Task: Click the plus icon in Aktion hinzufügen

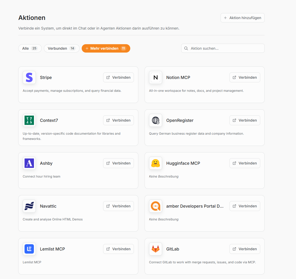Action: click(x=225, y=18)
